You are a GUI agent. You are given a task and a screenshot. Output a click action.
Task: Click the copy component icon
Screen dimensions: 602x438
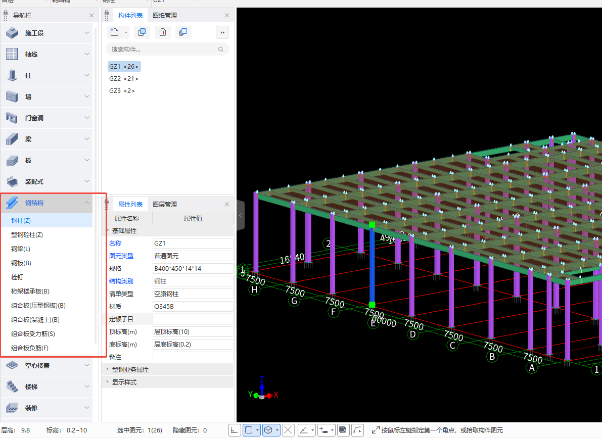point(142,32)
